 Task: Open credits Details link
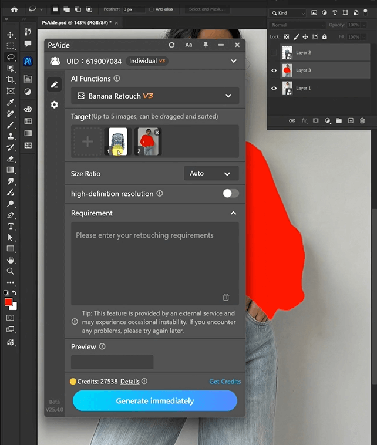pyautogui.click(x=130, y=382)
